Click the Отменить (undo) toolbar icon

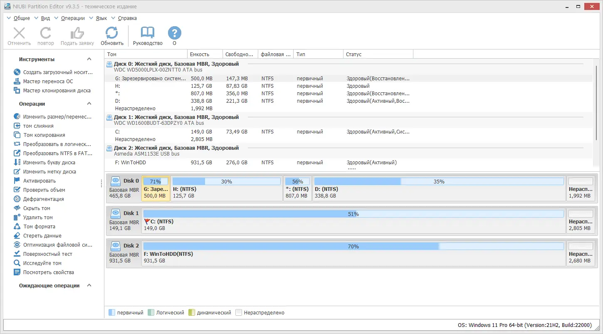pos(19,33)
